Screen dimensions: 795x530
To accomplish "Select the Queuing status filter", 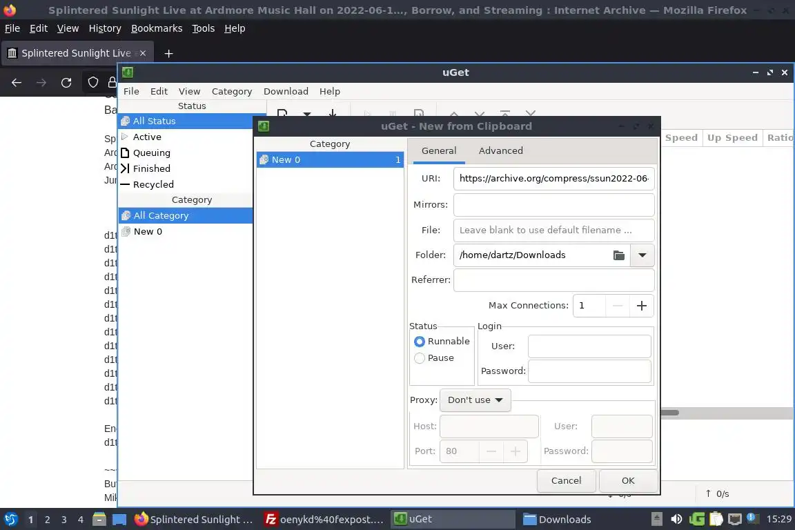I will [186, 153].
